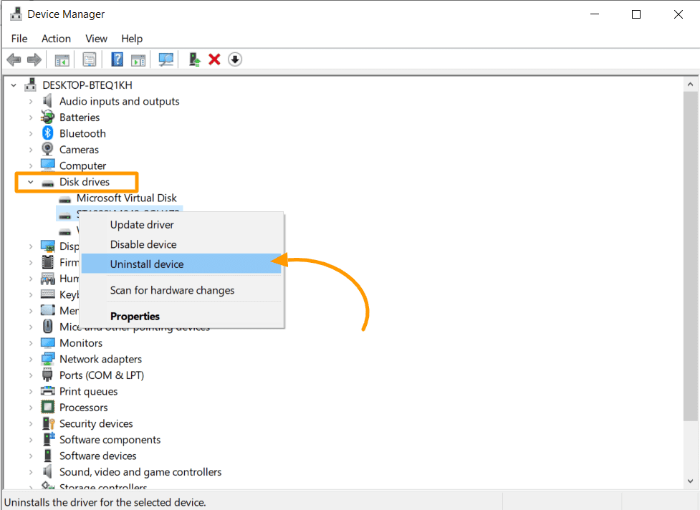Click the Disable device down-arrow toolbar icon

pyautogui.click(x=234, y=59)
